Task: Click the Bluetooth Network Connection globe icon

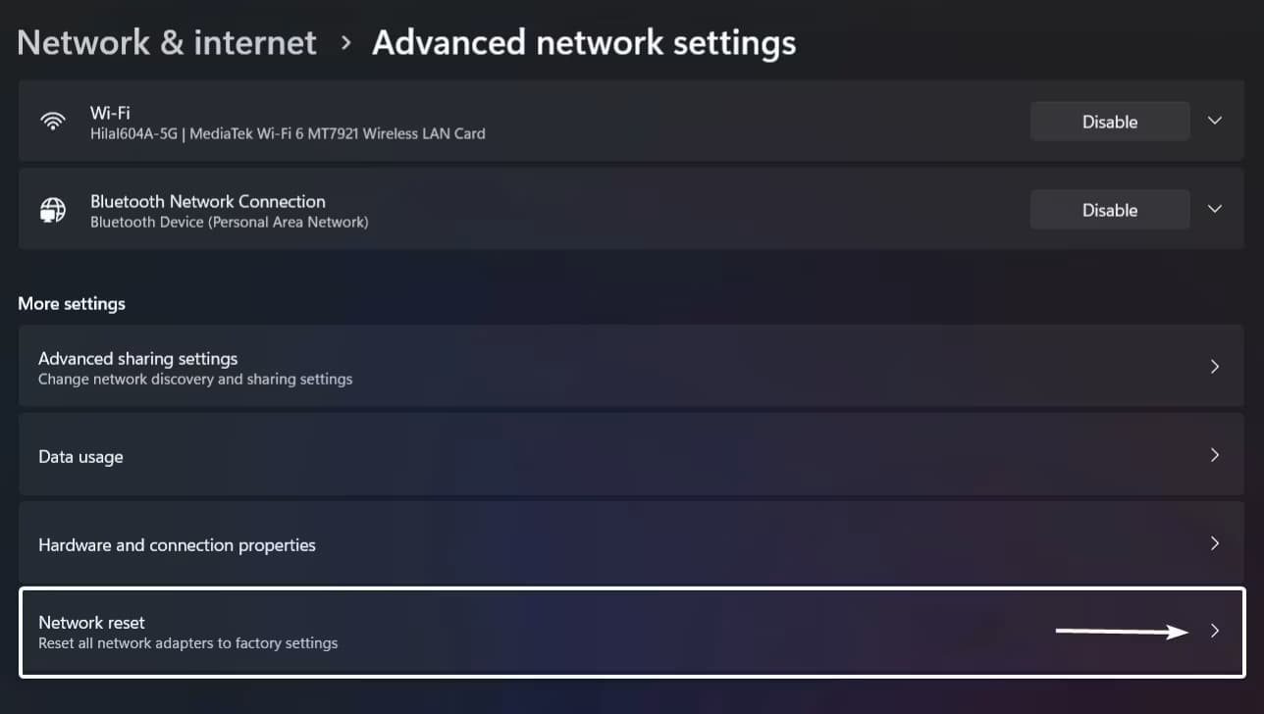Action: [52, 210]
